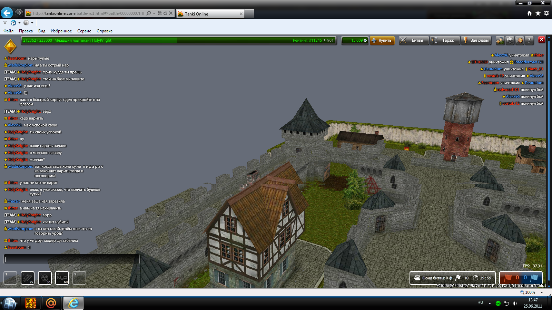Expand zoom level dropdown arrow

542,292
